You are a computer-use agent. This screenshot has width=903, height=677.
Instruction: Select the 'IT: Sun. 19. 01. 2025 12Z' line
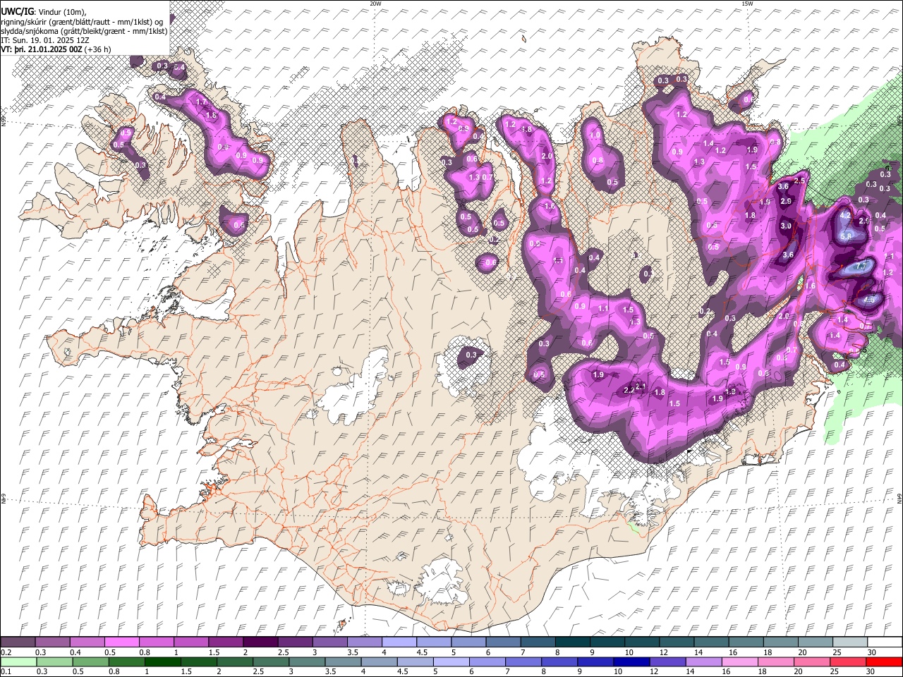45,40
